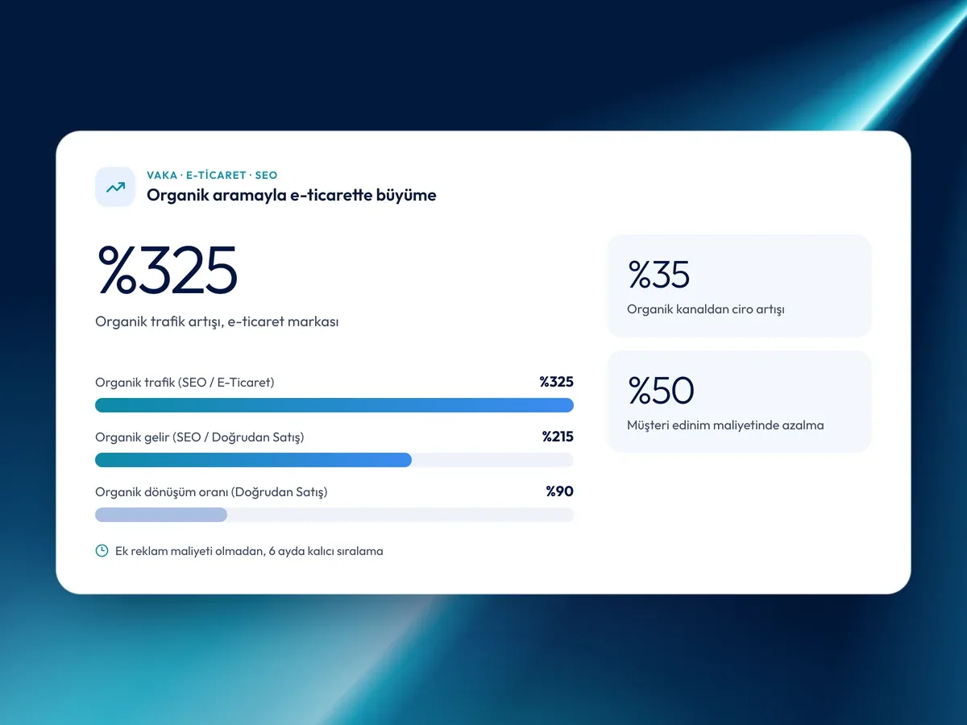Screen dimensions: 967x725
Task: Click the Organik dönüşüm oranı progress bar
Action: click(334, 515)
